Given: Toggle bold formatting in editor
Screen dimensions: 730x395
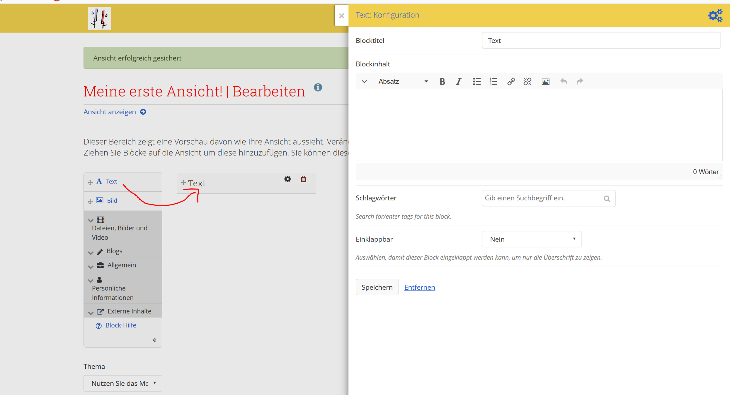Looking at the screenshot, I should (442, 81).
